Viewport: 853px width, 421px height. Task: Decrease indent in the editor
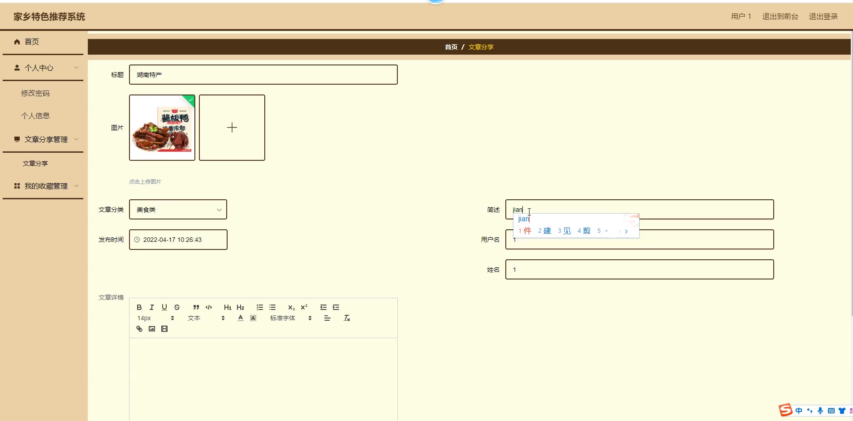pos(323,307)
